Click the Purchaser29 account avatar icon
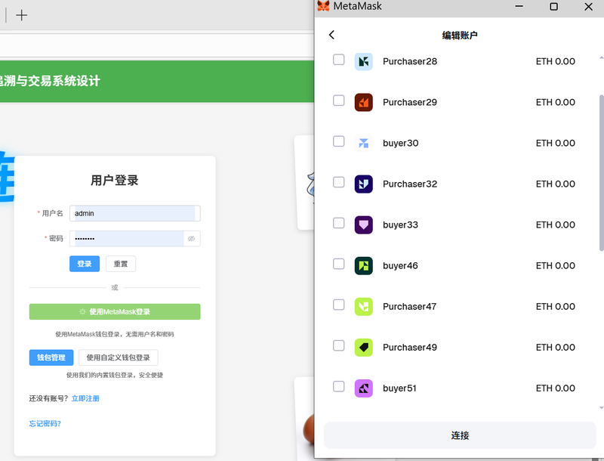The width and height of the screenshot is (604, 461). point(363,103)
